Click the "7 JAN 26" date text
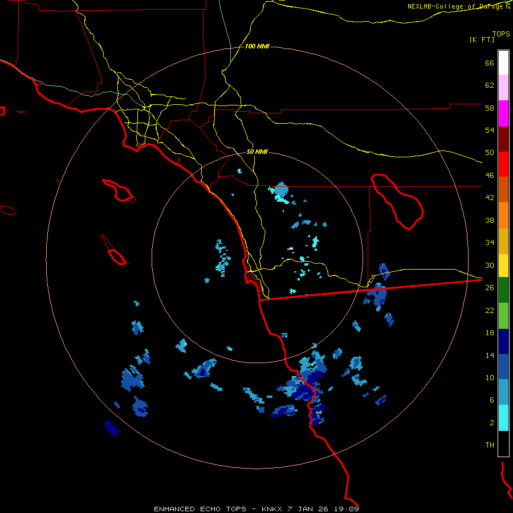Image resolution: width=513 pixels, height=513 pixels. [308, 509]
